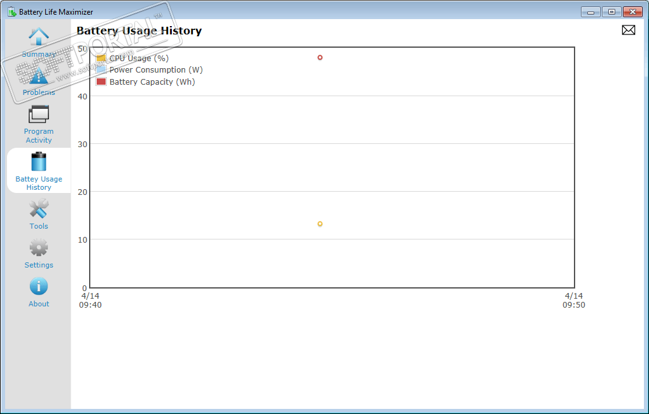Click the Battery Life Maximizer title bar icon

[11, 11]
